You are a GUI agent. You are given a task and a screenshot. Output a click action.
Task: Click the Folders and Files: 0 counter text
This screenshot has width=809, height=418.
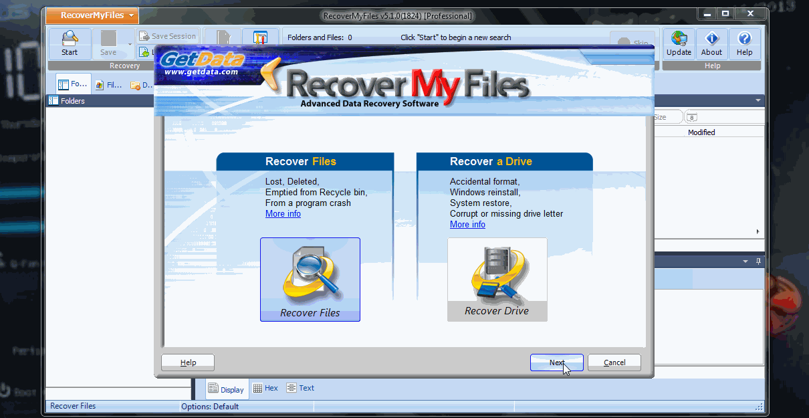(x=320, y=37)
